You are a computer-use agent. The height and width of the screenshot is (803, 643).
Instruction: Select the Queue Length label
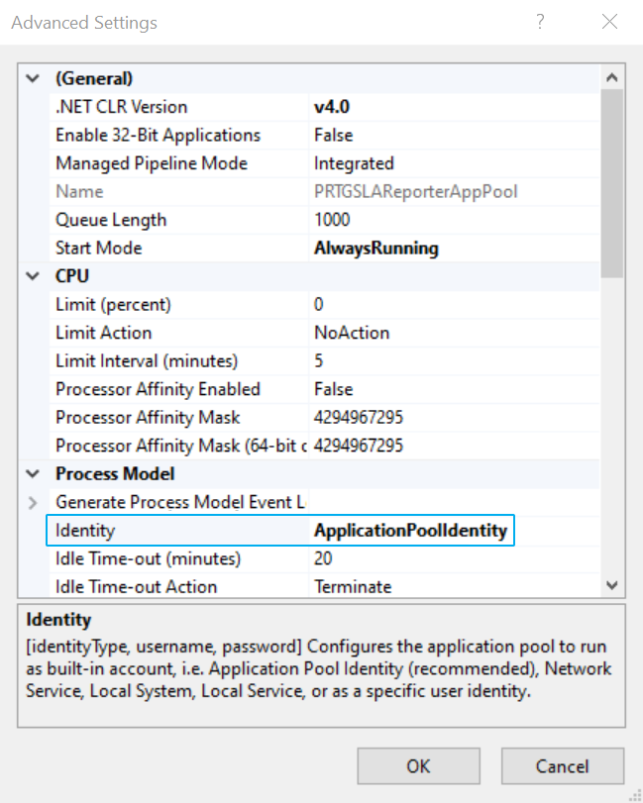pyautogui.click(x=111, y=220)
